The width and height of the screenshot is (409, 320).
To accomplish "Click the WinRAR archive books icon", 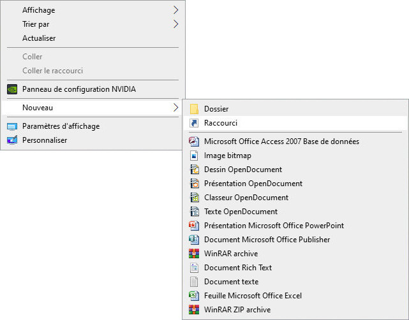I will point(194,254).
